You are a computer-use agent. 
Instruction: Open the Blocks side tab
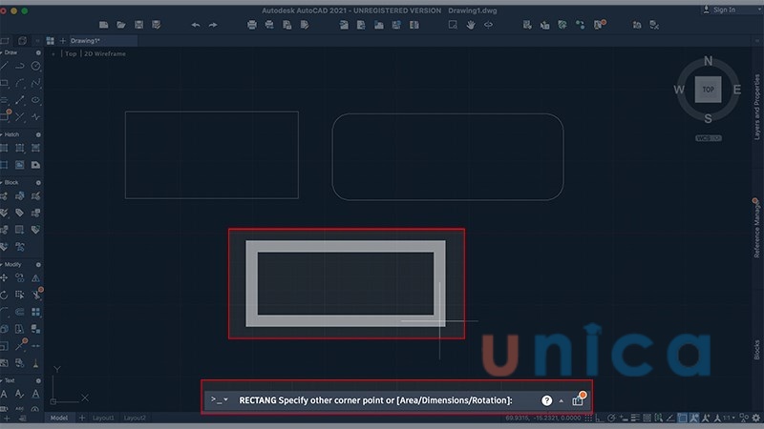coord(756,350)
